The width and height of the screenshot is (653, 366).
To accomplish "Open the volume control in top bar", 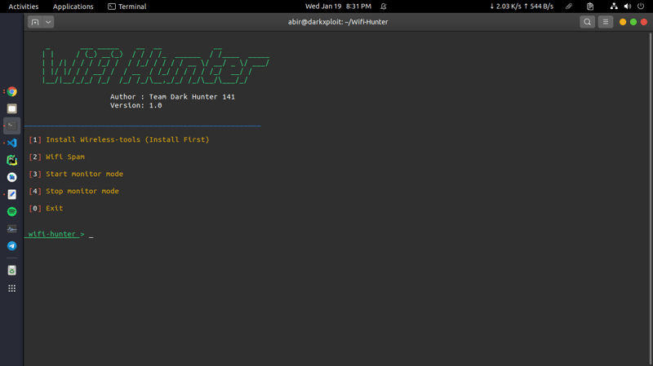I will coord(627,7).
